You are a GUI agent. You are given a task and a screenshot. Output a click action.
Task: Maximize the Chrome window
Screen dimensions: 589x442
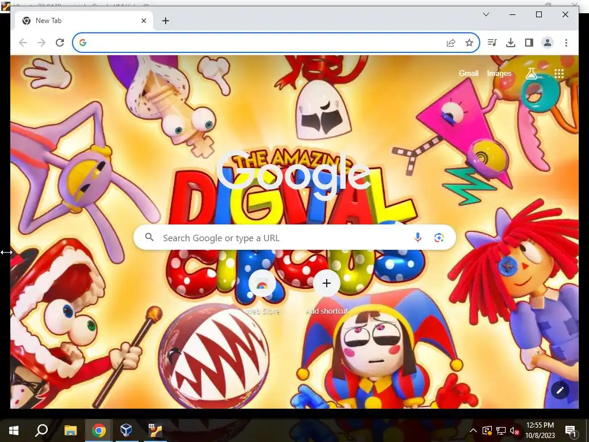coord(538,14)
